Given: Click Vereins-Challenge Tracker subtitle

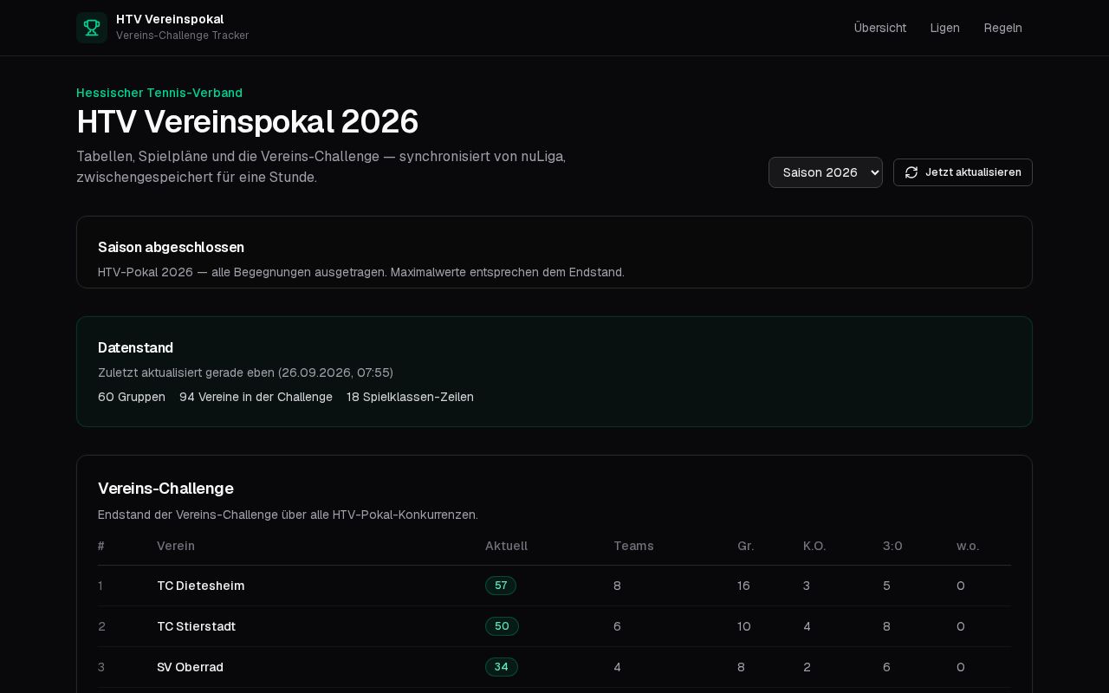Looking at the screenshot, I should pyautogui.click(x=183, y=36).
